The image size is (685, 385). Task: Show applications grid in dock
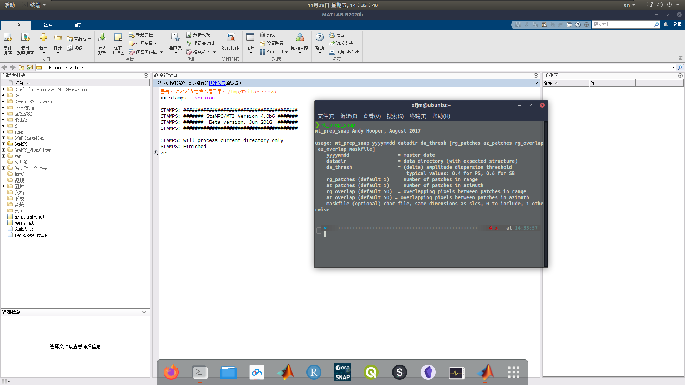tap(514, 372)
